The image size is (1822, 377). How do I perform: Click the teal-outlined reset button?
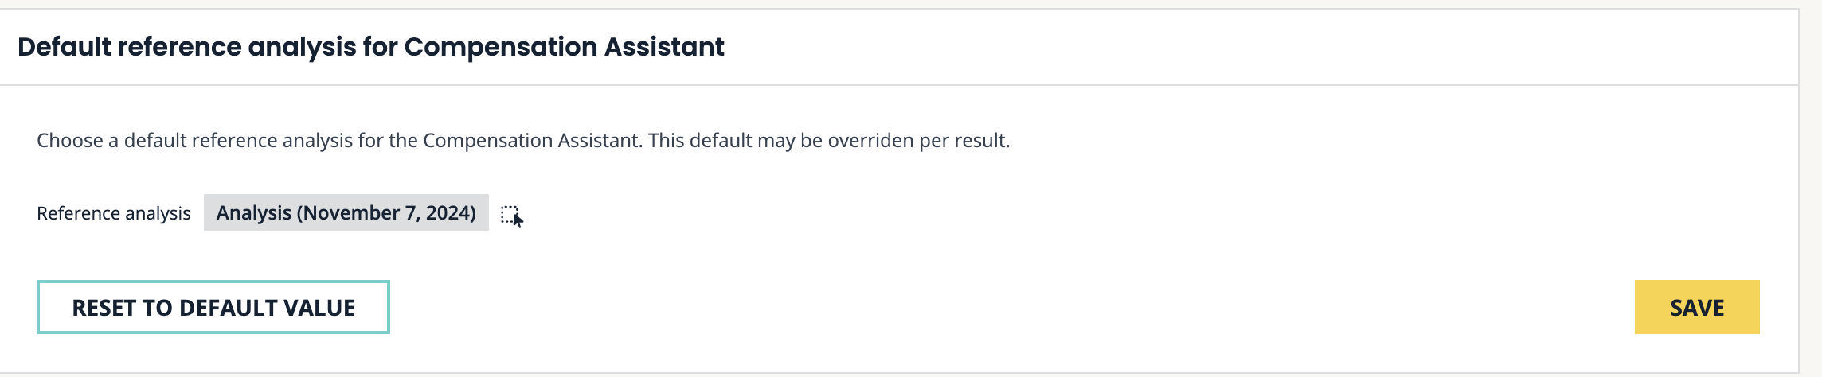[x=213, y=307]
